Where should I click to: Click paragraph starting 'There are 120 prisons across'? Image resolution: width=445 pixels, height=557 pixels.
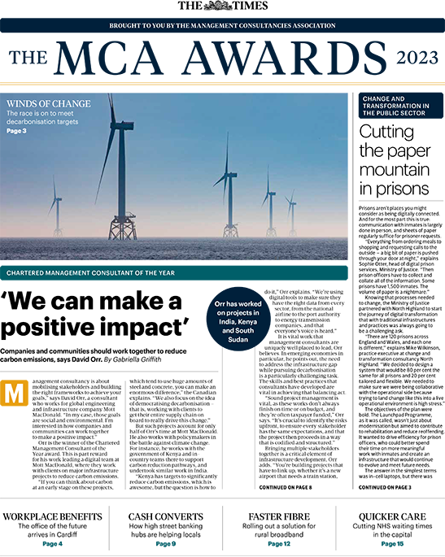click(x=401, y=370)
